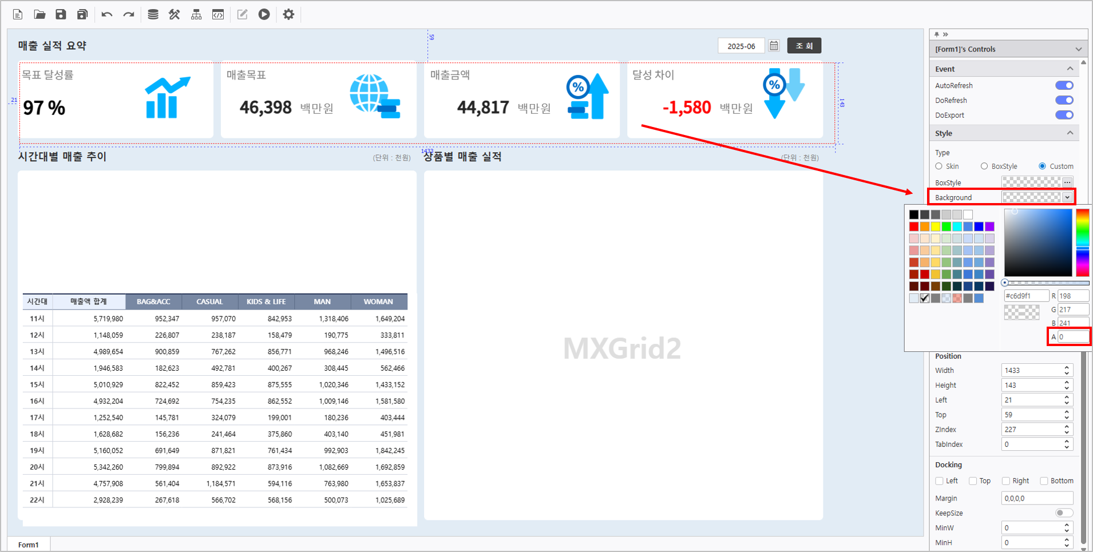
Task: Toggle the DoRefresh switch
Action: point(1064,100)
